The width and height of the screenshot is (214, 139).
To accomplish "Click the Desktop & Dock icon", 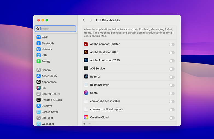I will point(39,100).
